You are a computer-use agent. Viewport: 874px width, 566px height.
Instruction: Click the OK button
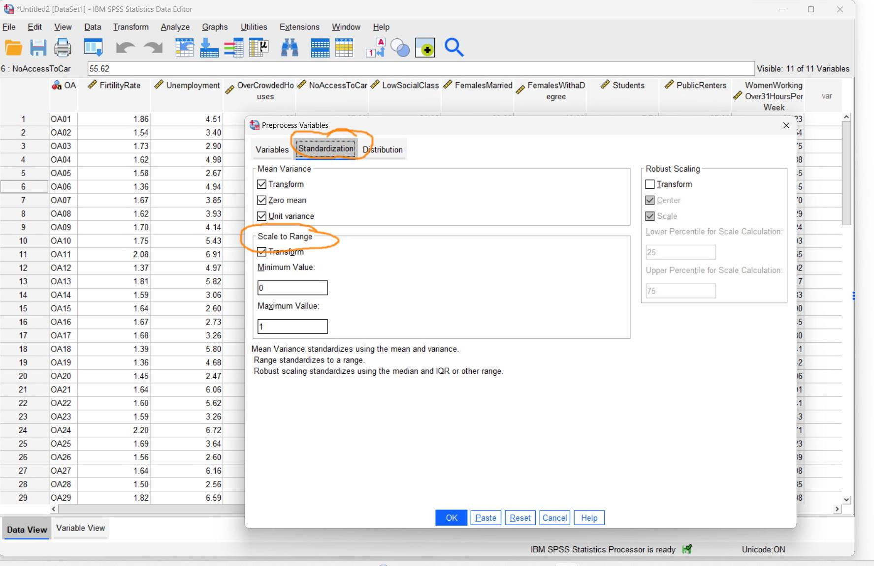coord(450,517)
